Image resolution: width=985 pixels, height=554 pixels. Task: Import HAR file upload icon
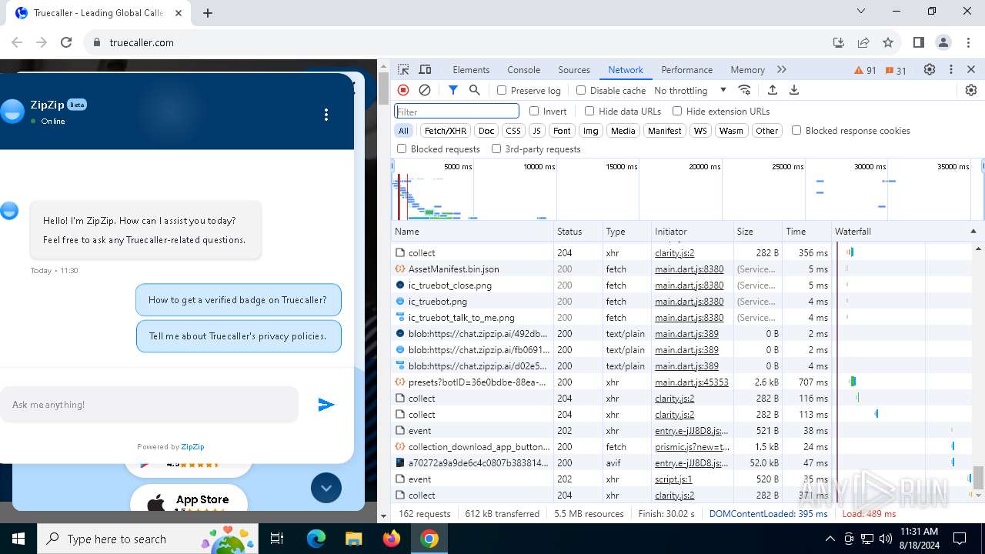tap(773, 90)
